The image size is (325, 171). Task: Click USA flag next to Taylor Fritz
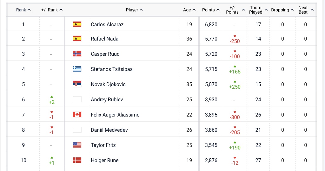click(x=77, y=145)
